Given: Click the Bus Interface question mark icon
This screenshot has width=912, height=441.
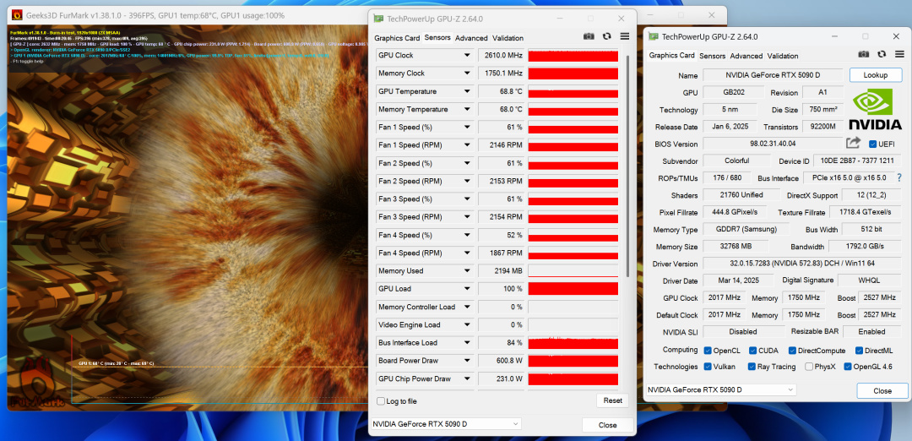Looking at the screenshot, I should tap(899, 177).
